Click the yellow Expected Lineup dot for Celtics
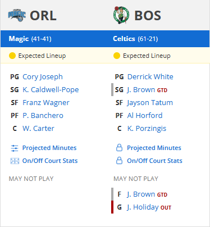The height and width of the screenshot is (227, 210). point(117,56)
